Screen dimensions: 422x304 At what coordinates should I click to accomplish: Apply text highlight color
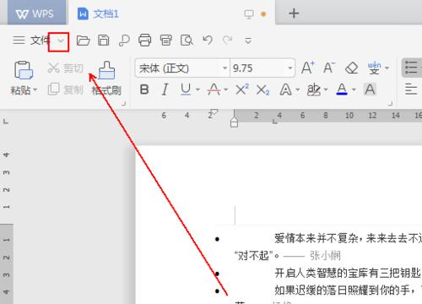pyautogui.click(x=314, y=90)
